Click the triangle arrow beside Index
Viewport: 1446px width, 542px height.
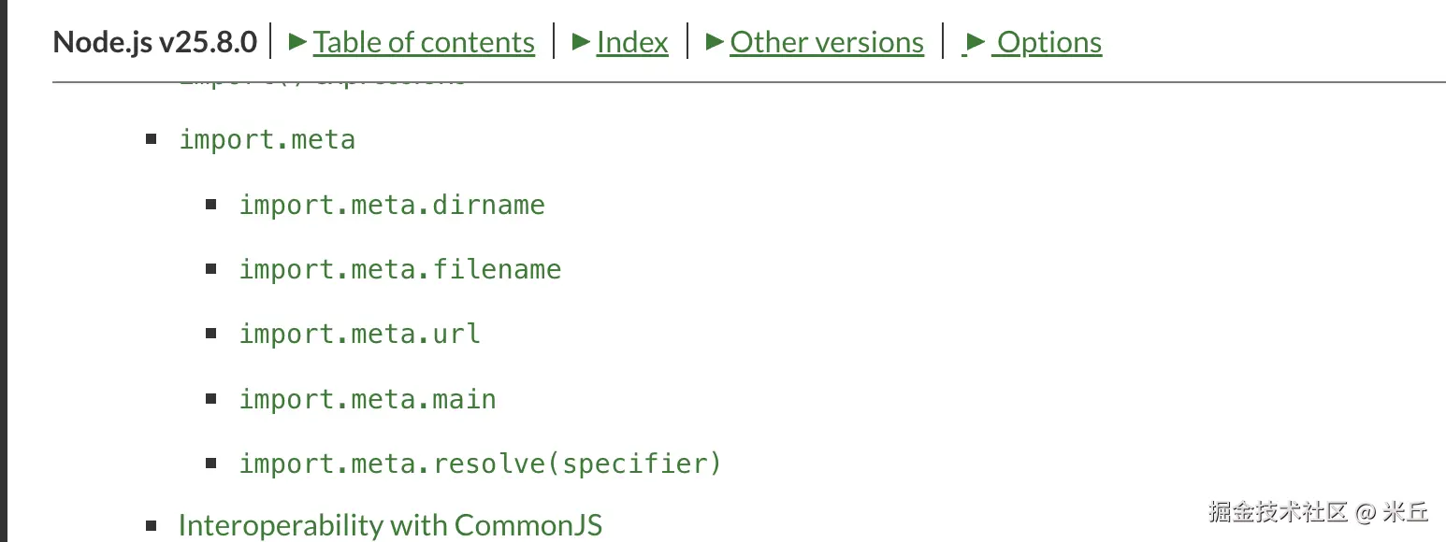pos(581,41)
